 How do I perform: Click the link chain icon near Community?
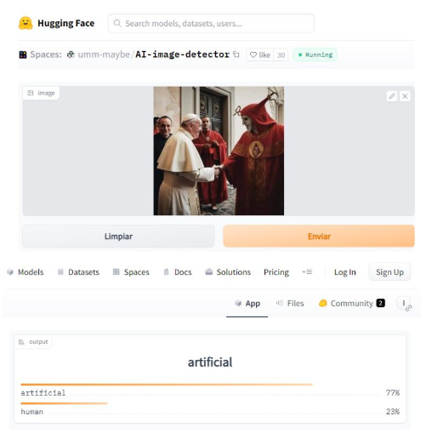[x=408, y=308]
